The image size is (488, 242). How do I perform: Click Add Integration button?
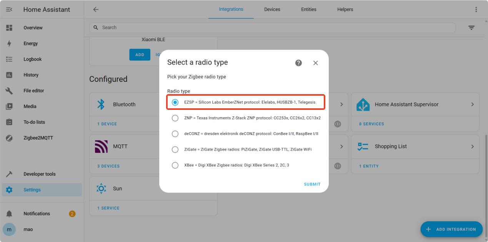pyautogui.click(x=451, y=229)
